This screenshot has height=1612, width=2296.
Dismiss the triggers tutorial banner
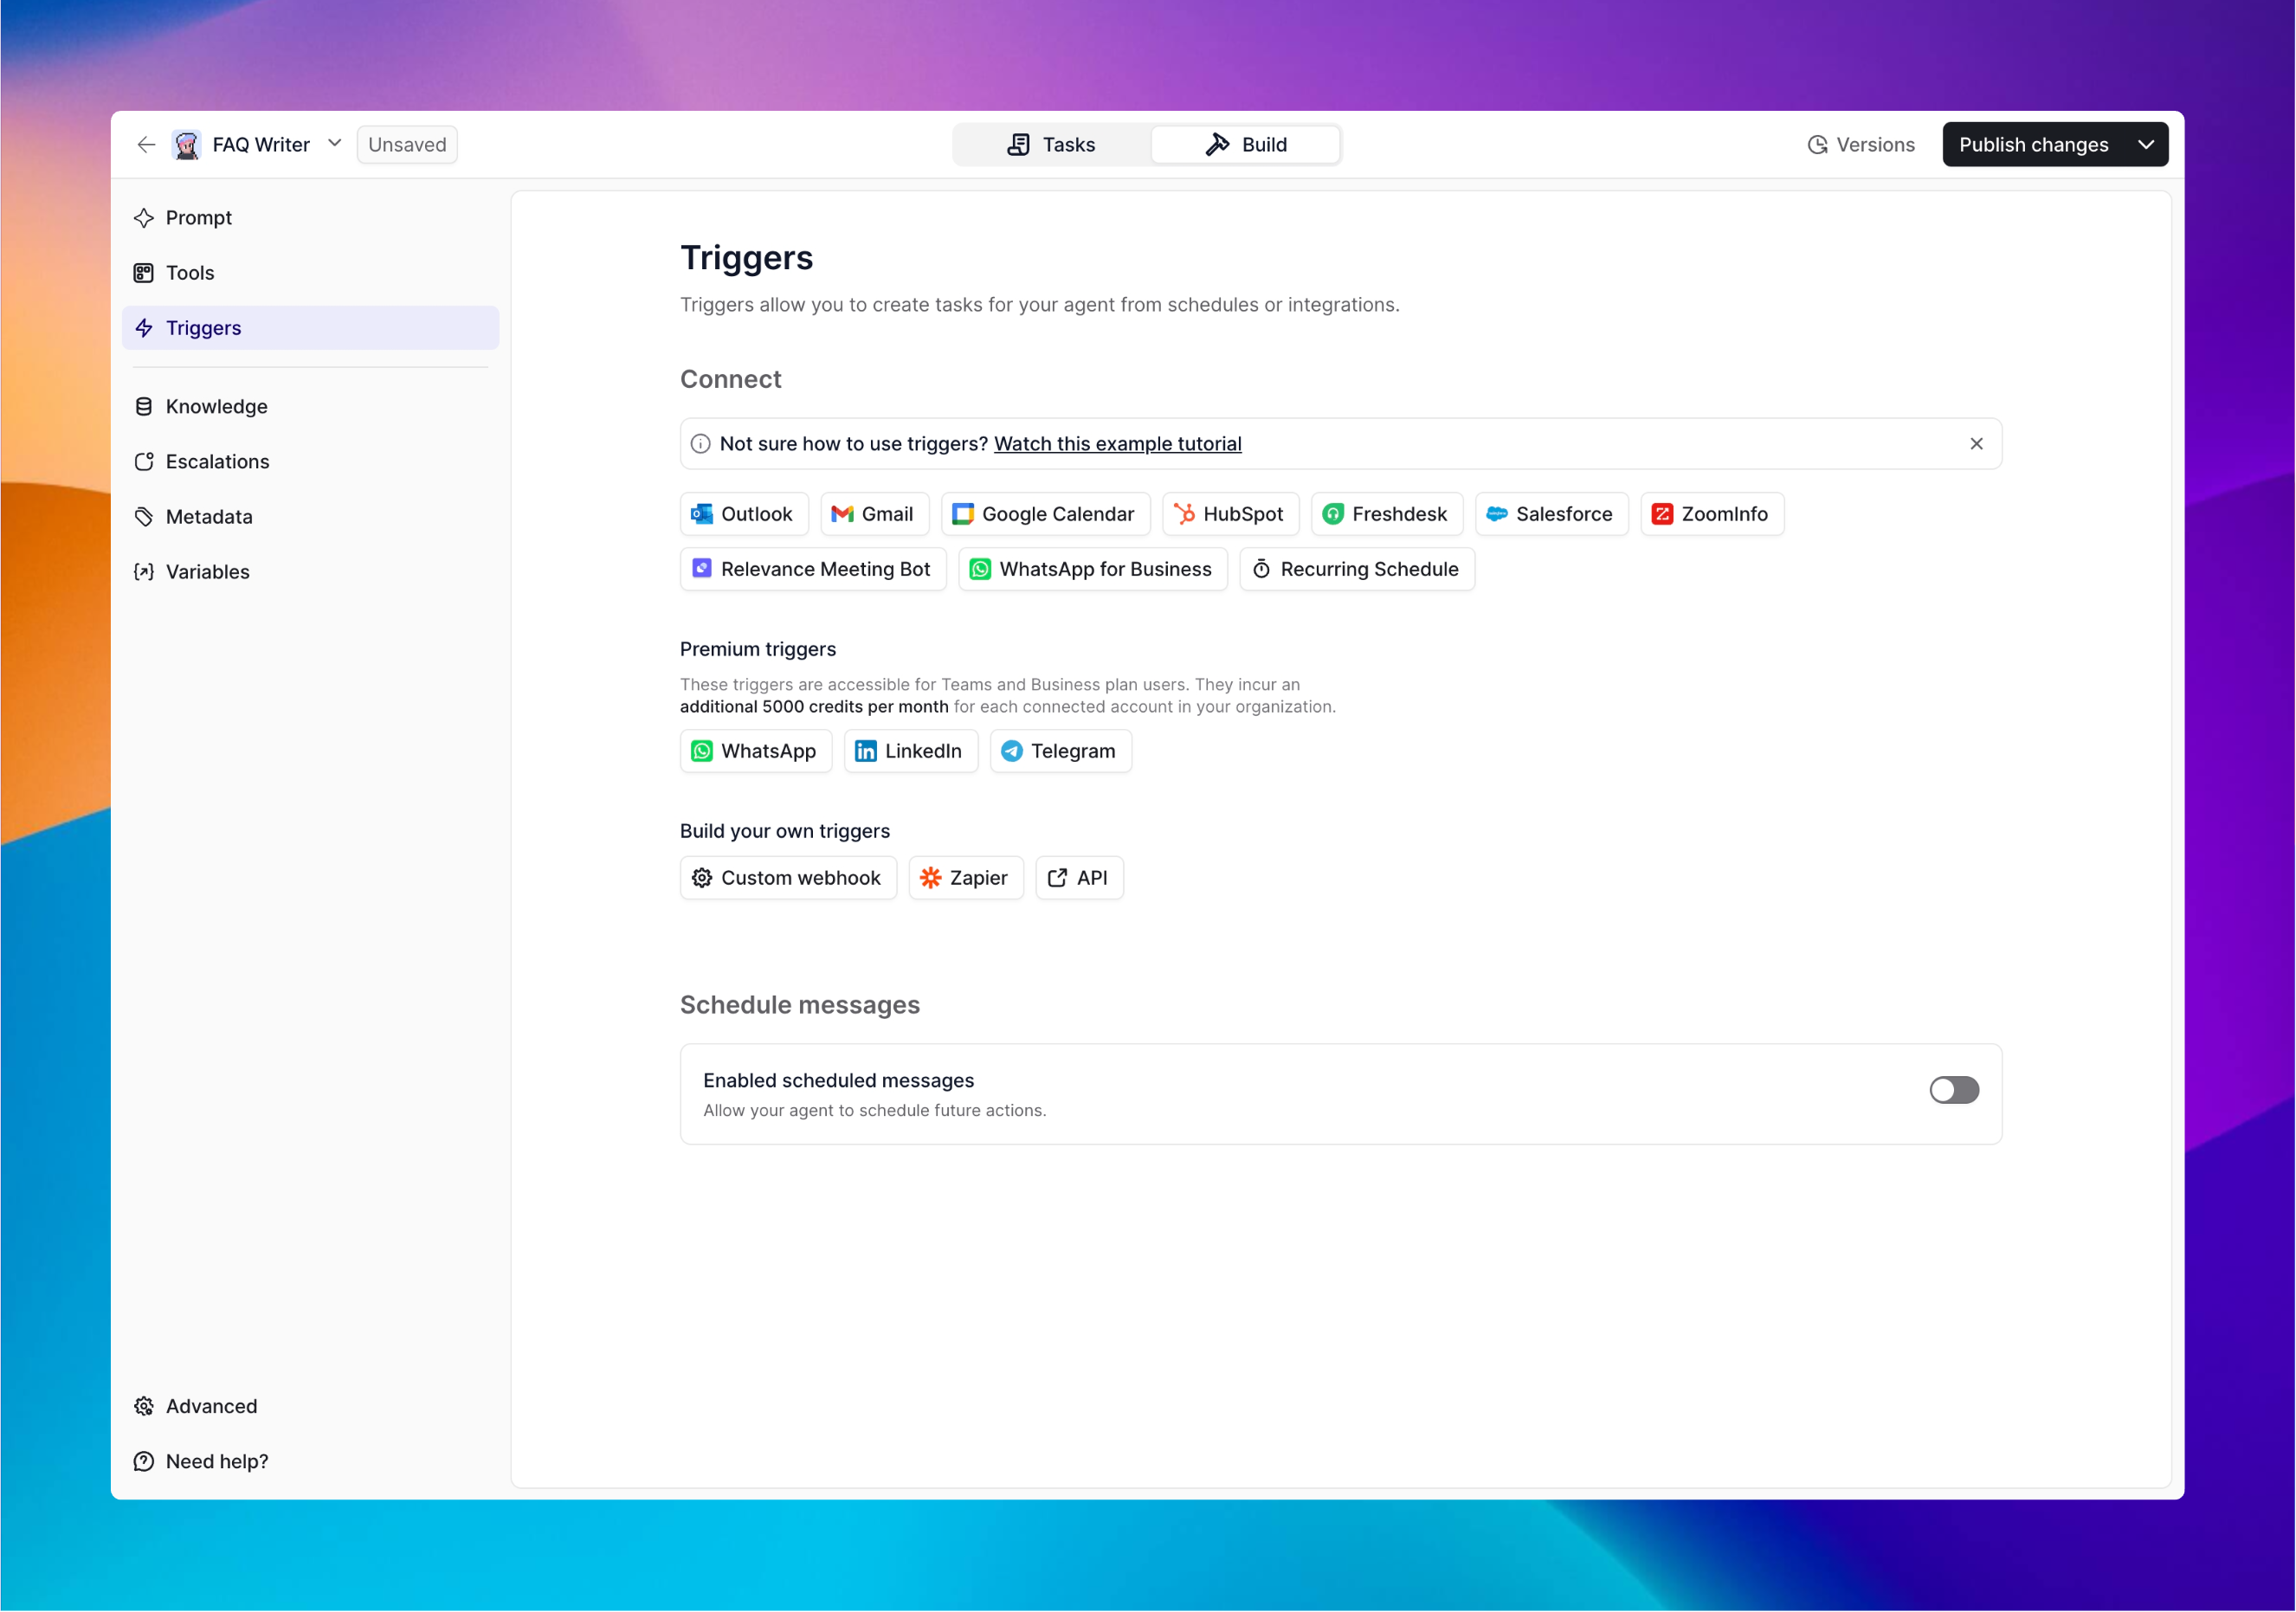1976,444
